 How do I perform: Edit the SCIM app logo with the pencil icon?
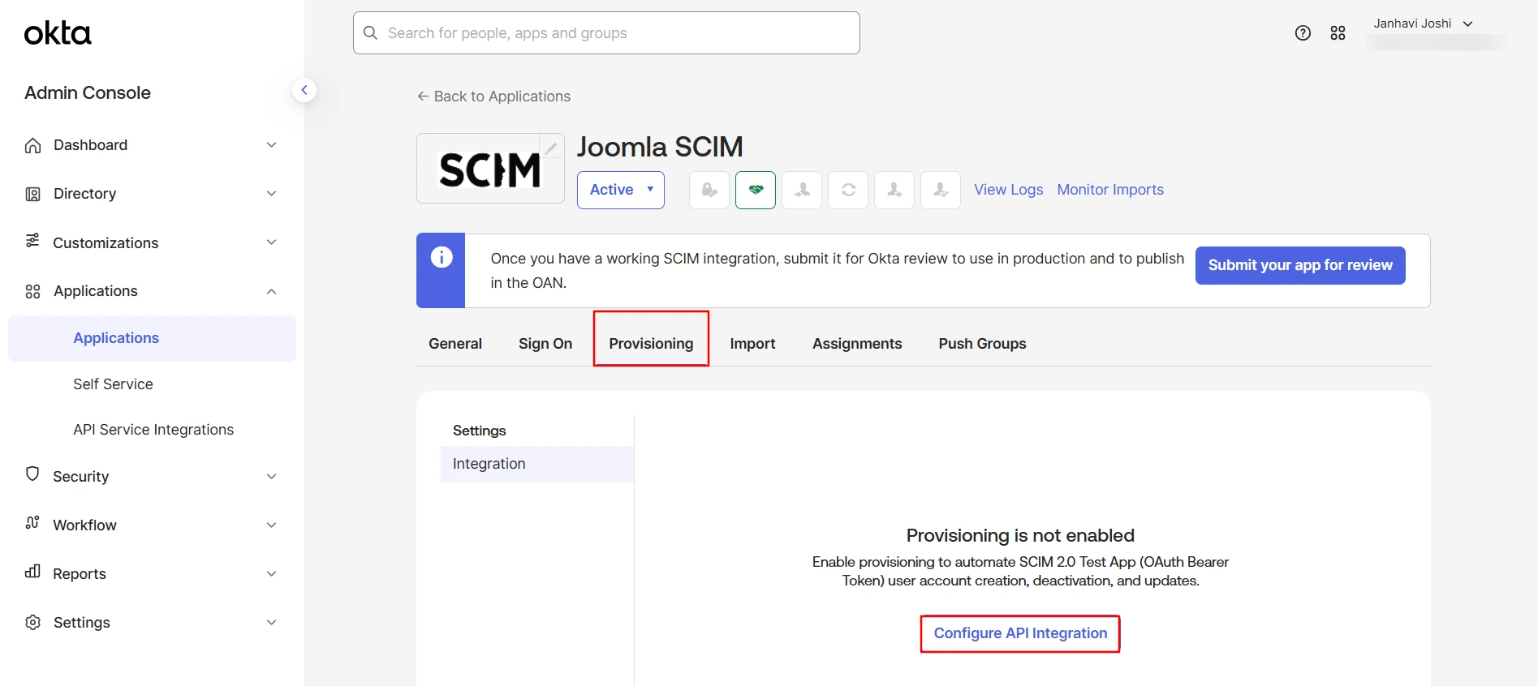[x=551, y=148]
